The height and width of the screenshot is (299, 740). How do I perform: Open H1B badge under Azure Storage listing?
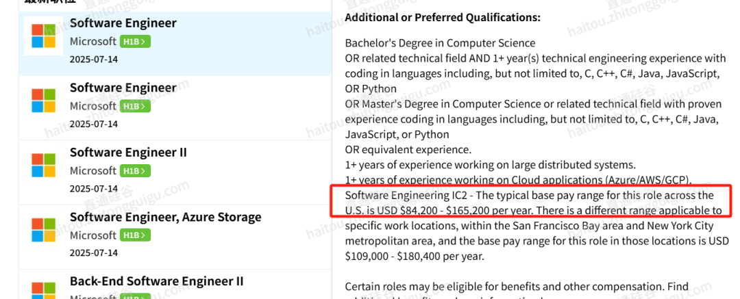(x=135, y=235)
